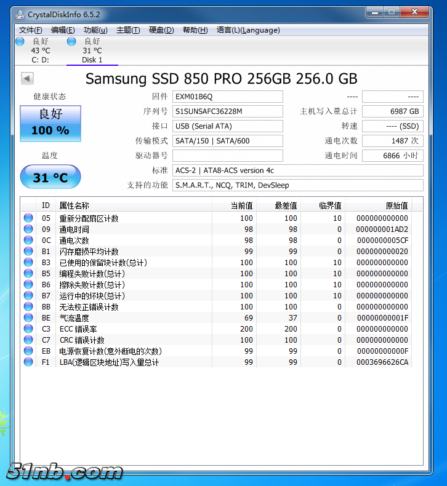Click status orb for attribute B1 row

point(28,252)
